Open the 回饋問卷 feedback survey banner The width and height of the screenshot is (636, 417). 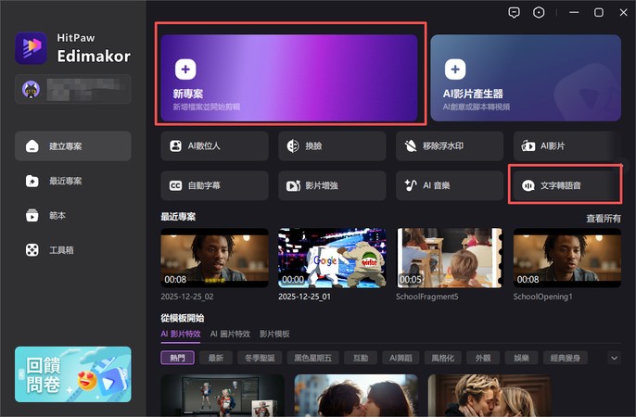pyautogui.click(x=73, y=374)
